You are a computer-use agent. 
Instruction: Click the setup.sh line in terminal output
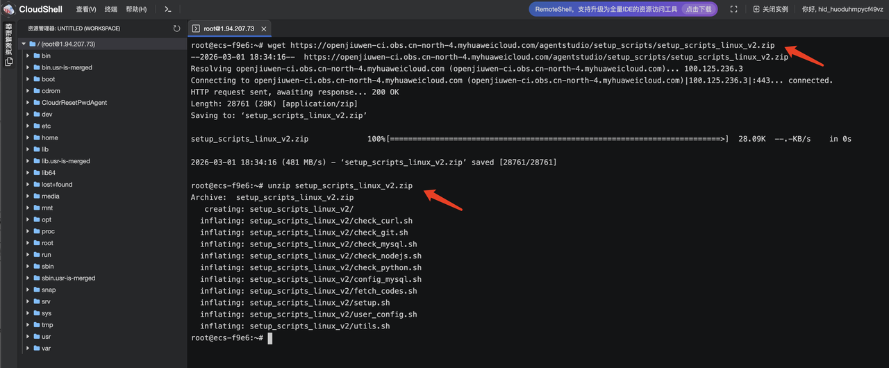(295, 303)
